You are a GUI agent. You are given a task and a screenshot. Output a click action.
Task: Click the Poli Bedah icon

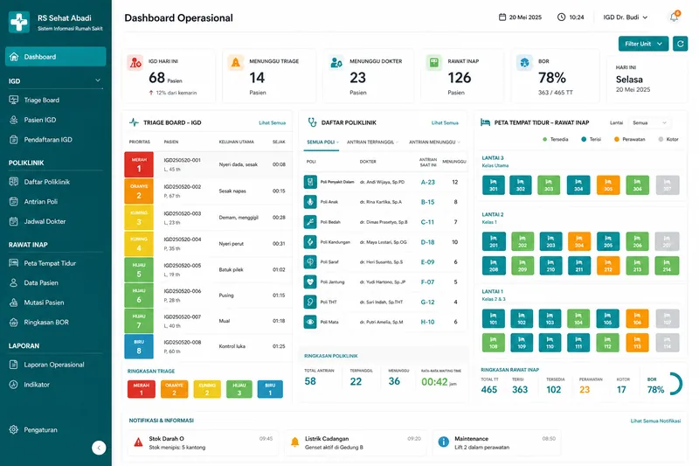tap(310, 221)
